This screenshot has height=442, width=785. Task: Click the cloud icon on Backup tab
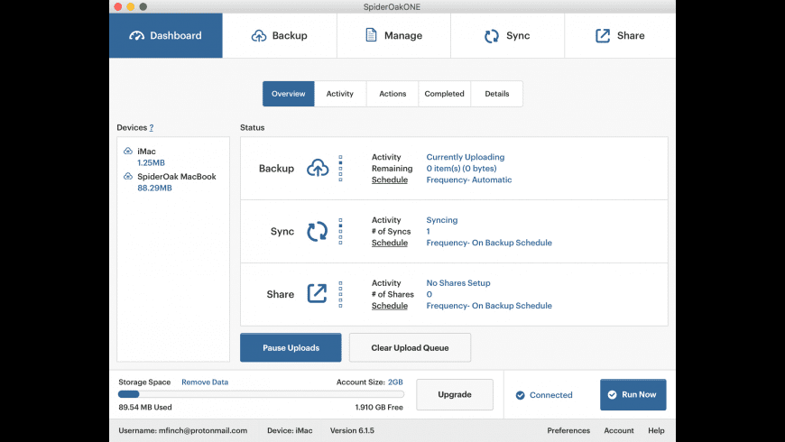click(x=259, y=35)
